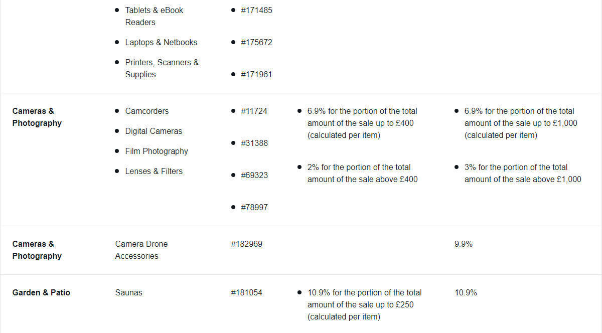Select the Garden & Patio row heading
This screenshot has width=602, height=333.
41,292
